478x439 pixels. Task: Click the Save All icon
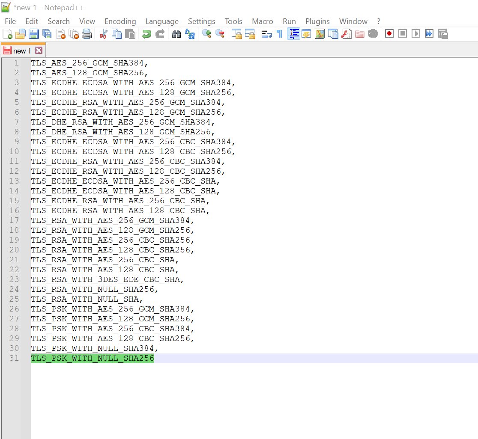pyautogui.click(x=47, y=33)
